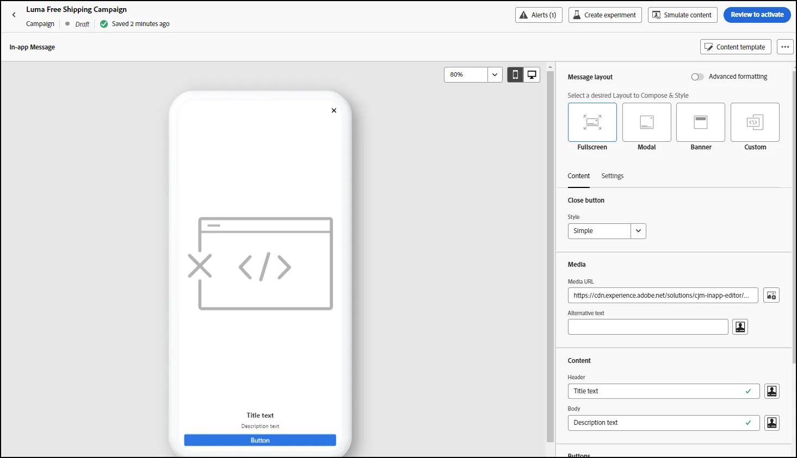Switch preview to desktop view
This screenshot has width=797, height=458.
pyautogui.click(x=532, y=74)
